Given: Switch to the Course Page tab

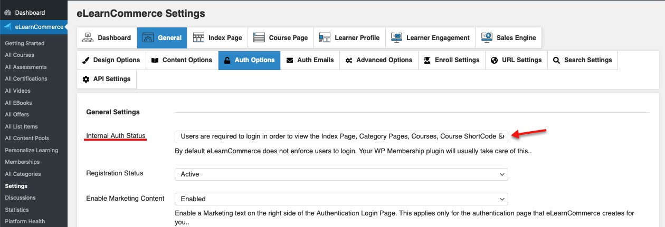Looking at the screenshot, I should [281, 38].
